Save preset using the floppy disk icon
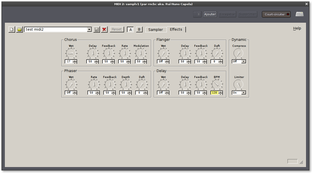The image size is (312, 173). [x=97, y=29]
